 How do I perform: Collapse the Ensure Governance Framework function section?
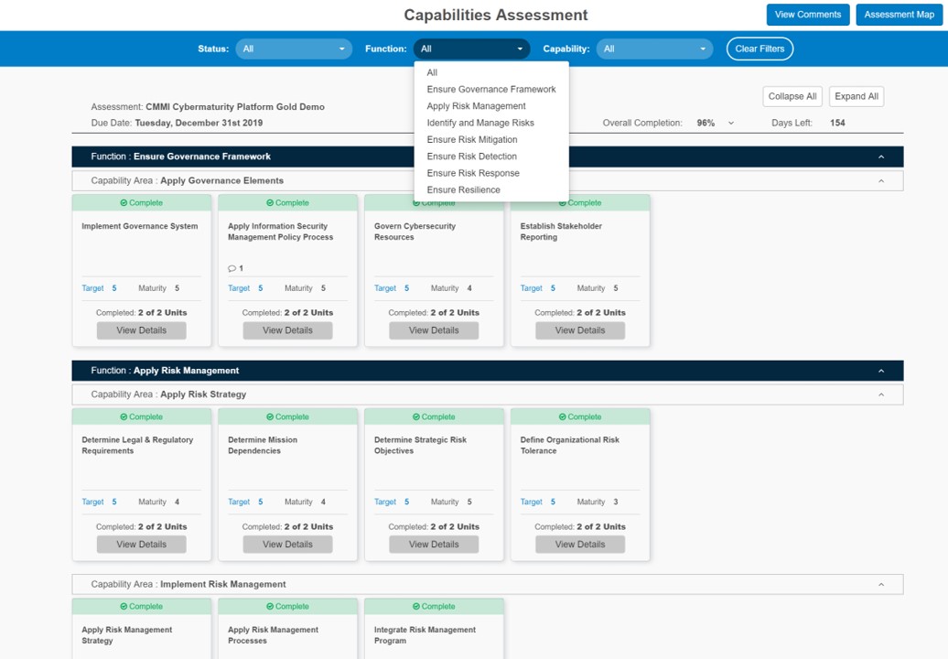(880, 157)
